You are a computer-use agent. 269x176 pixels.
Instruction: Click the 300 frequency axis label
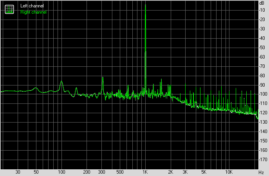tap(101, 172)
